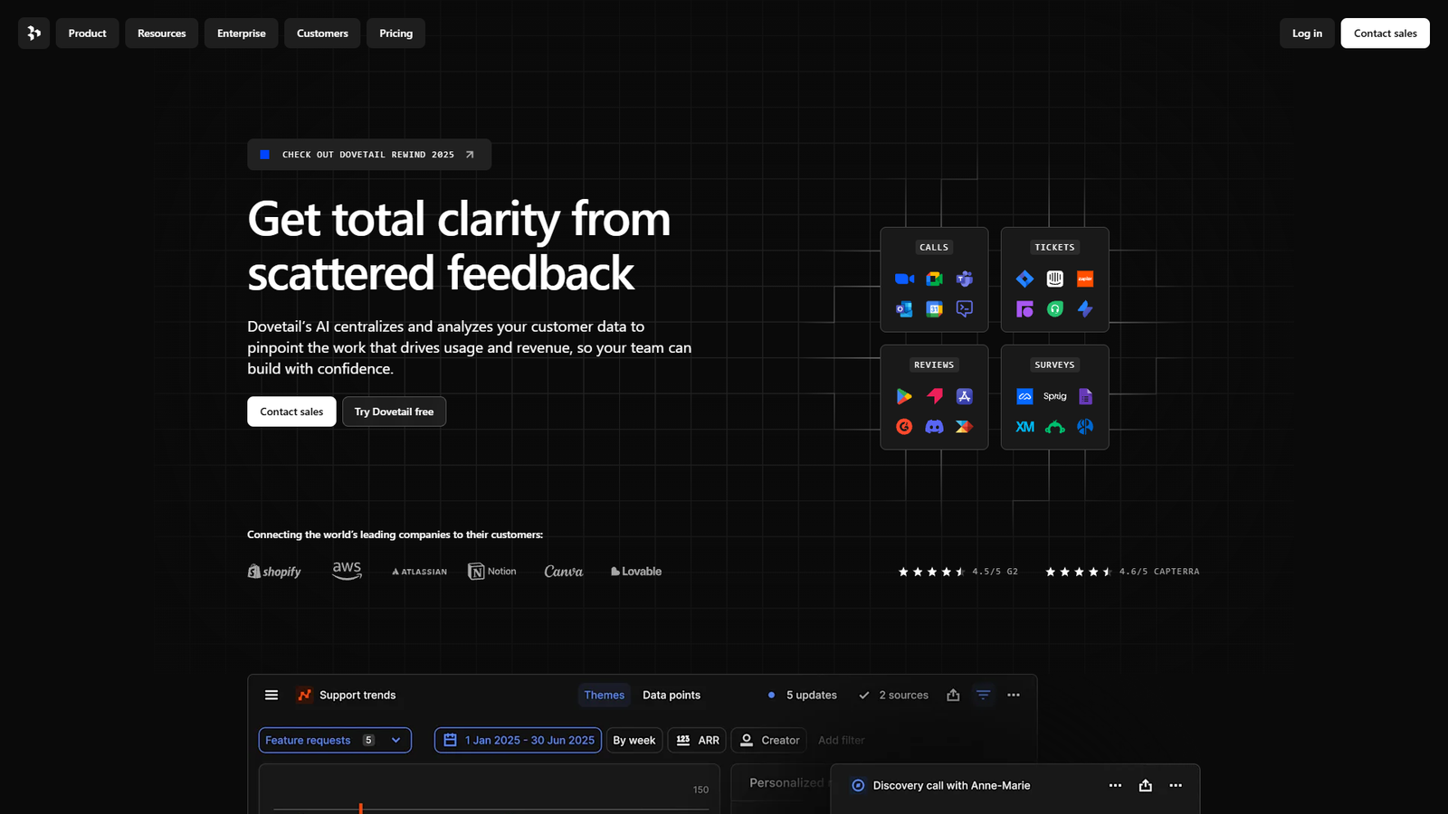Click the Google Forms icon under Surveys

pyautogui.click(x=1085, y=396)
